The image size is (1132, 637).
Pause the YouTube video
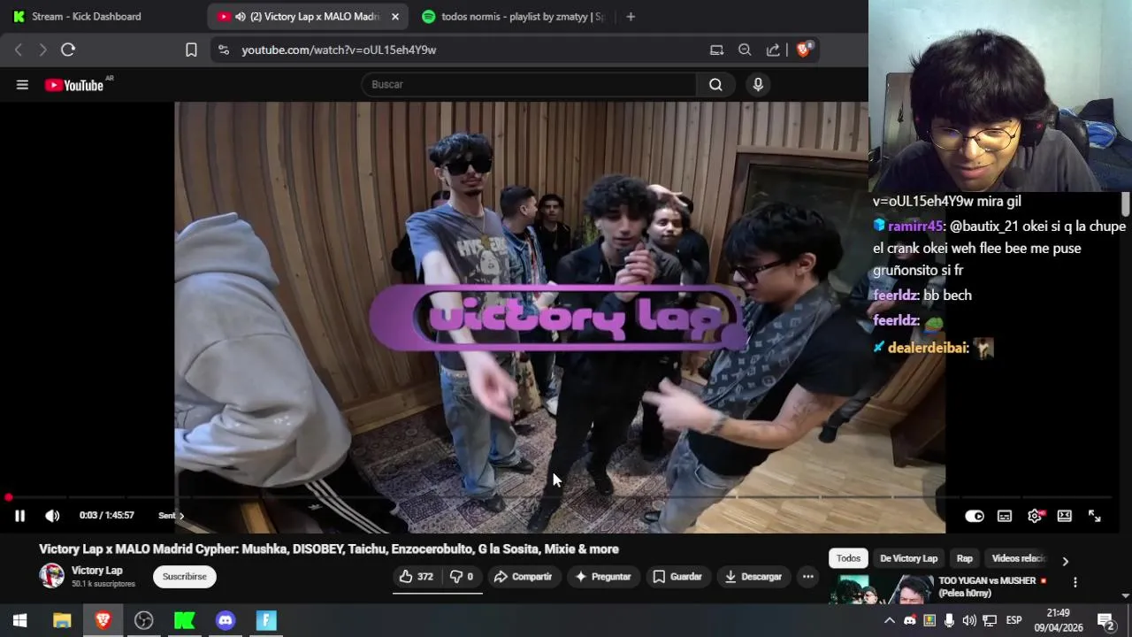[x=19, y=516]
